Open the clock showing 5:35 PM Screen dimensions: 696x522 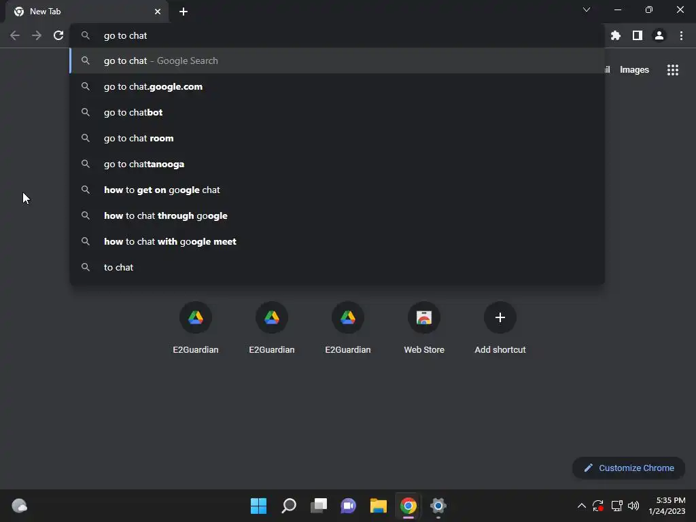667,506
